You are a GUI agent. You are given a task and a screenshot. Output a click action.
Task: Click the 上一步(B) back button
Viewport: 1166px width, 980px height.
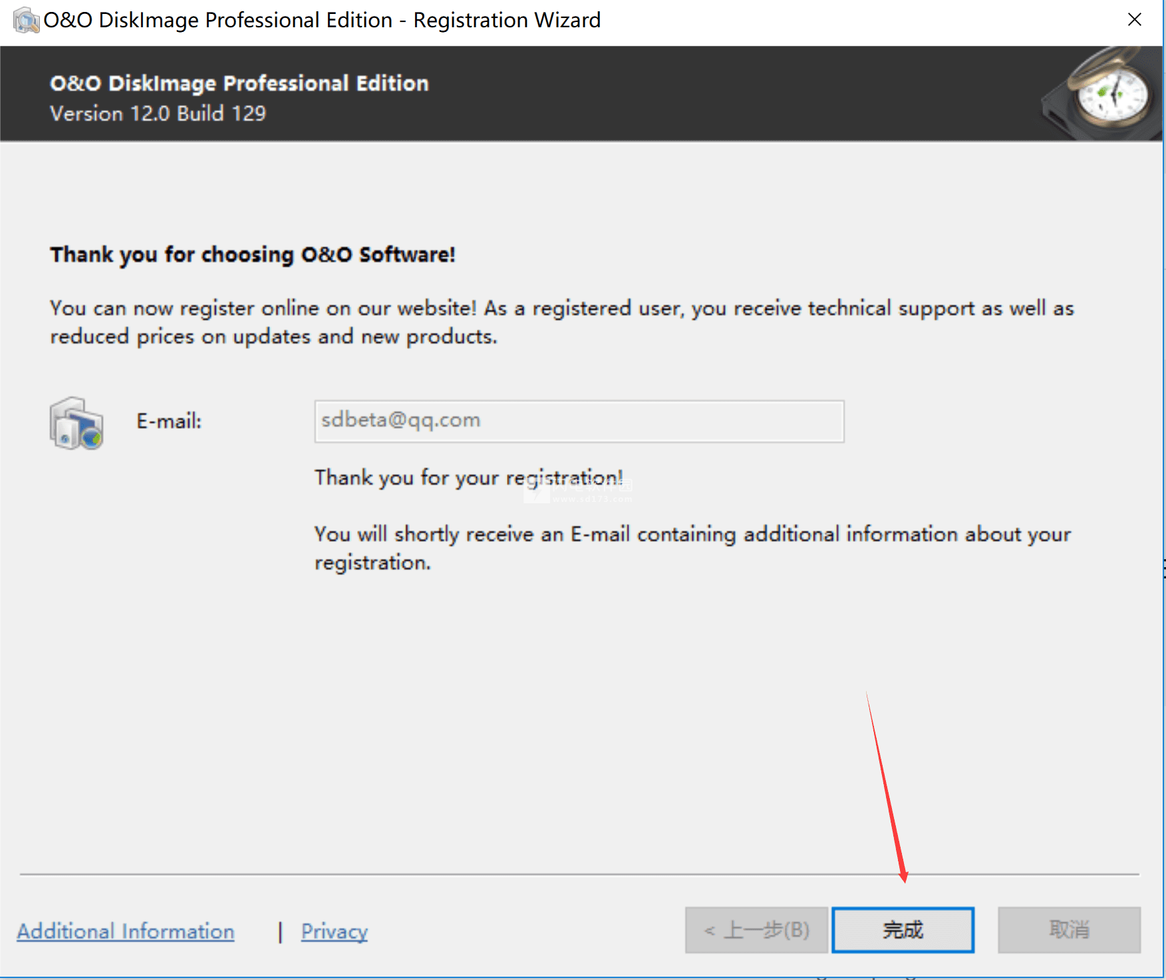coord(756,929)
